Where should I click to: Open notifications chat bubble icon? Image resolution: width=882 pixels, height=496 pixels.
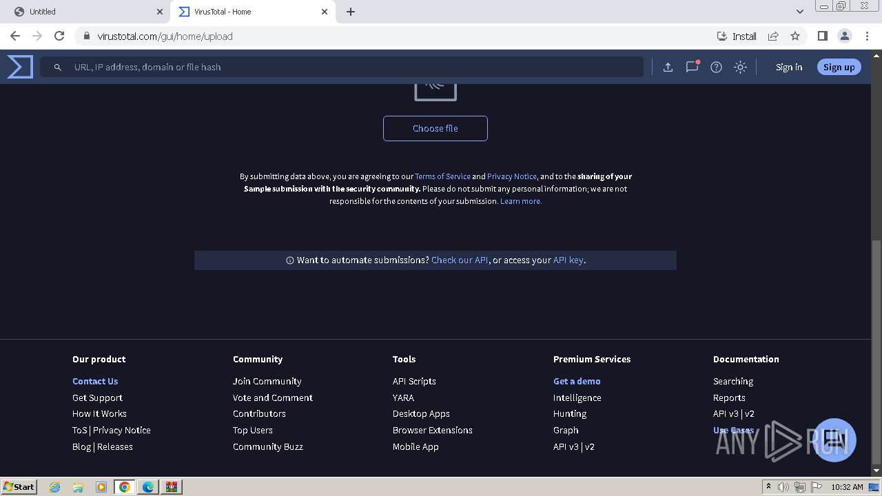(692, 67)
